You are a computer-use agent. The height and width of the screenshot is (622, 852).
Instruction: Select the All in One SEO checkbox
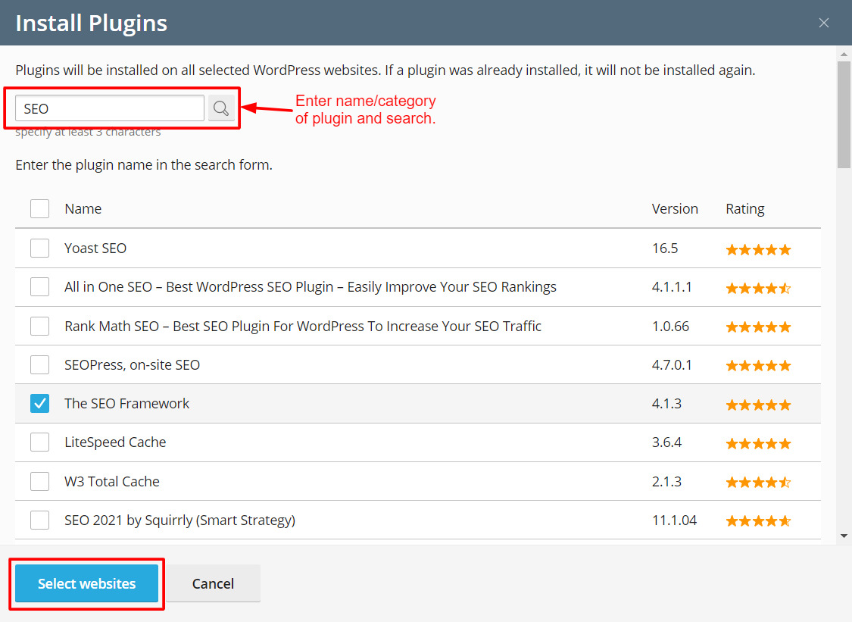[40, 287]
